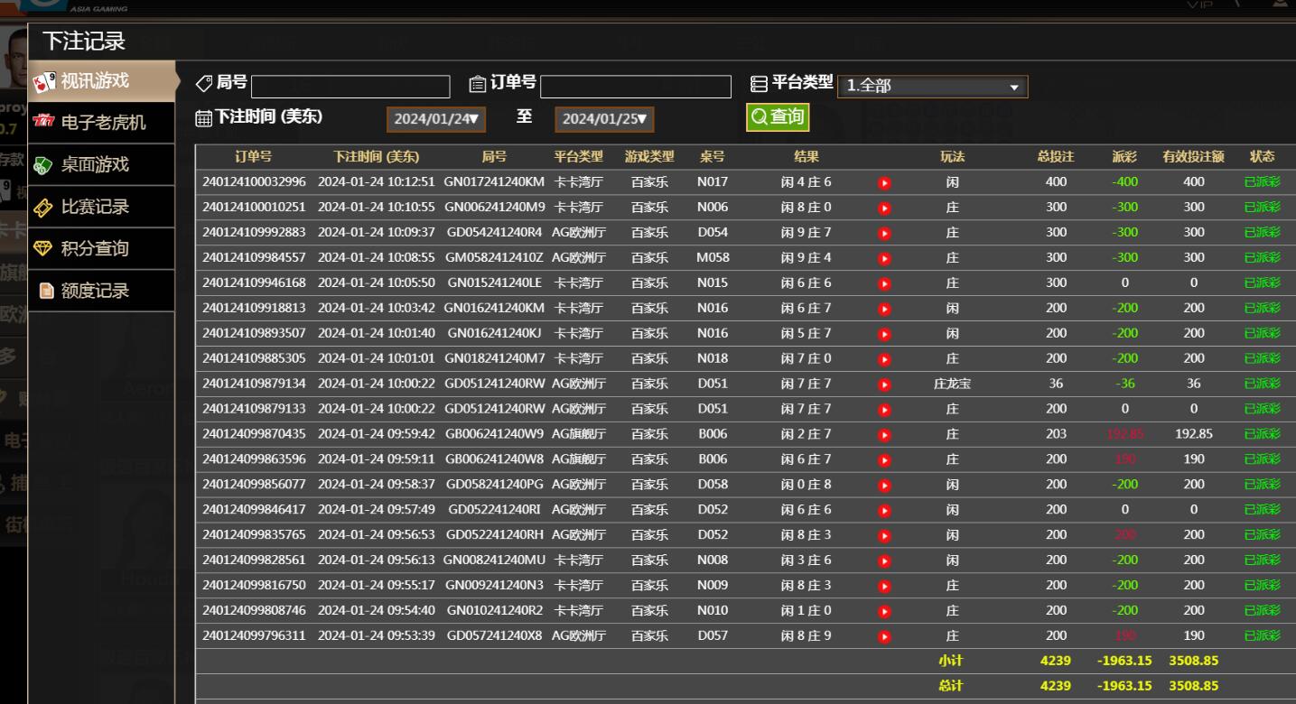Click bet type 庄龙宝 cell
Screen dimensions: 1296x704
click(952, 384)
